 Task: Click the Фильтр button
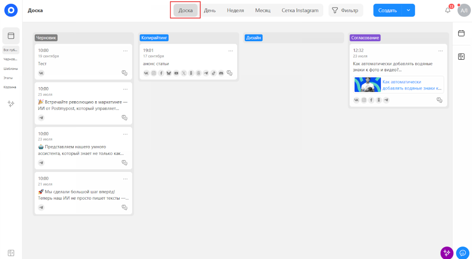(x=345, y=11)
